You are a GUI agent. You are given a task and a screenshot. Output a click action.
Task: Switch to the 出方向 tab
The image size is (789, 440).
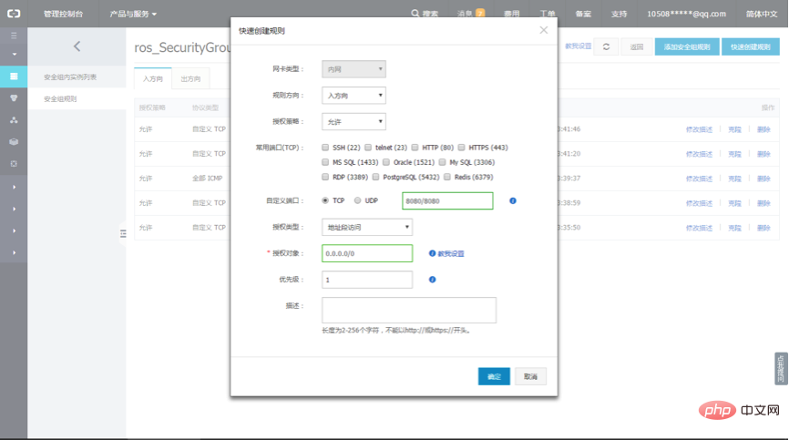(190, 78)
